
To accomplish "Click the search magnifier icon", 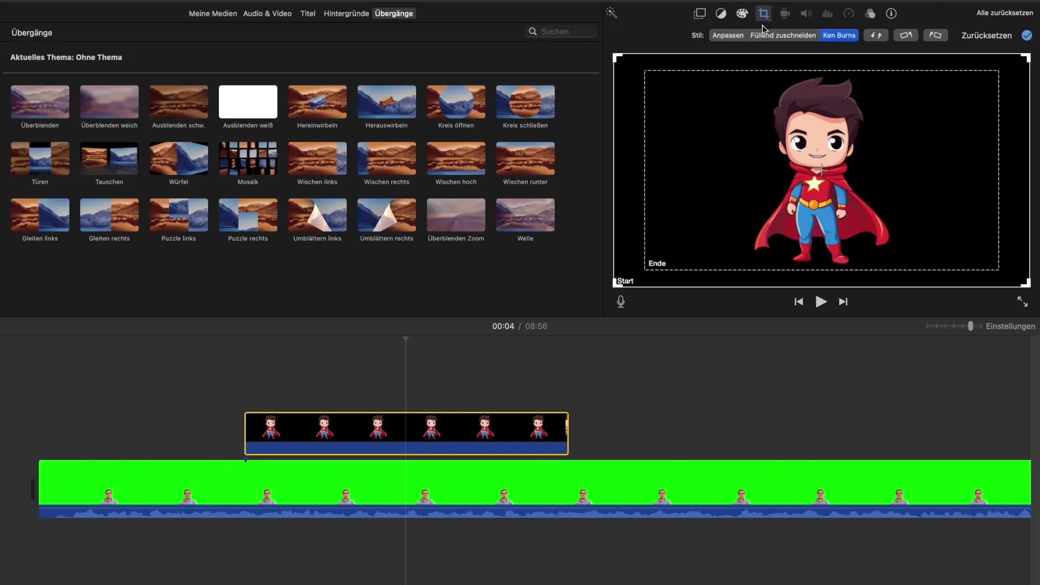I will 532,31.
